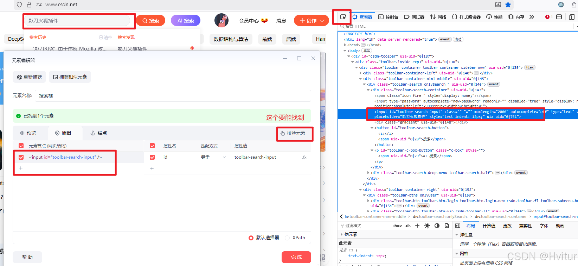Click breadcrumb left scroll arrow
This screenshot has width=578, height=266.
[341, 217]
